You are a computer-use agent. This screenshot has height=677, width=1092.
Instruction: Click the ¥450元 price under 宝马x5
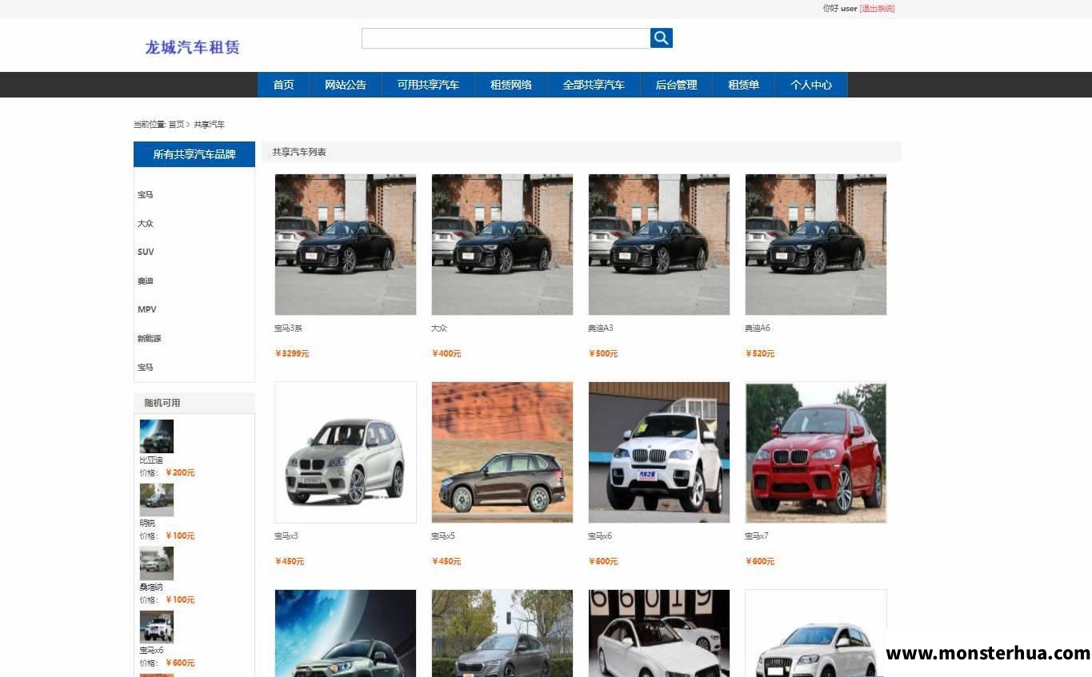pos(446,562)
